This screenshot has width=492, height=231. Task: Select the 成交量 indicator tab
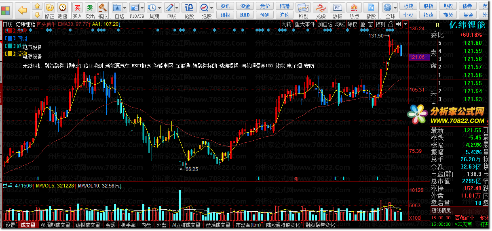[x=28, y=225]
